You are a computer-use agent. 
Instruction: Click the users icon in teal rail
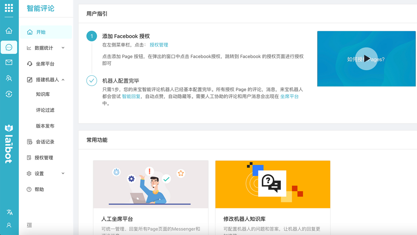[9, 78]
